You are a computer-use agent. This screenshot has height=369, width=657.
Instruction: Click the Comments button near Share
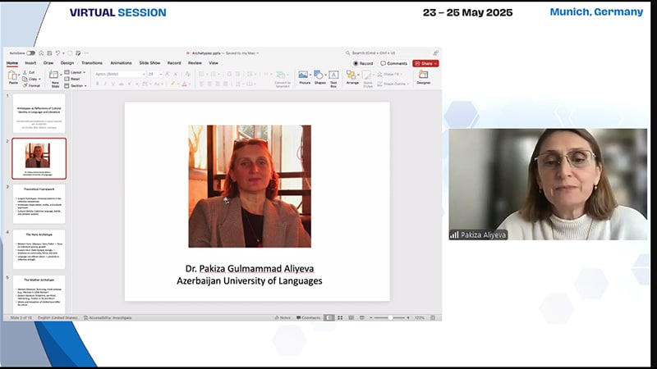(394, 63)
